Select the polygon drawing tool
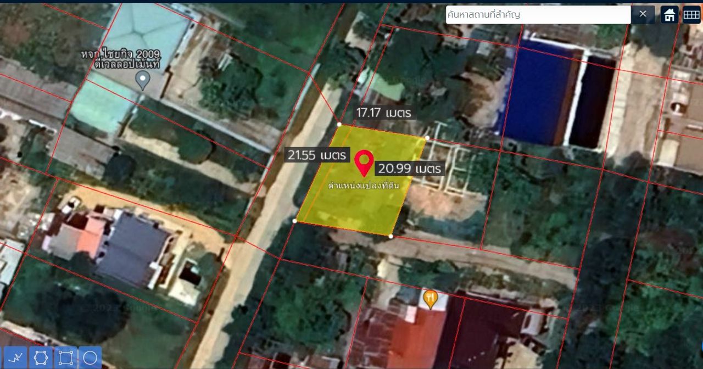 pyautogui.click(x=41, y=357)
